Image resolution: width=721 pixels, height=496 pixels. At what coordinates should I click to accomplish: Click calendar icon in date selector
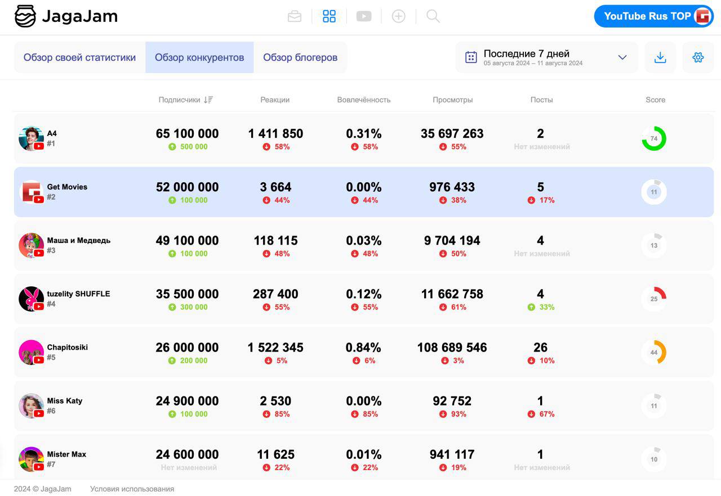coord(471,57)
